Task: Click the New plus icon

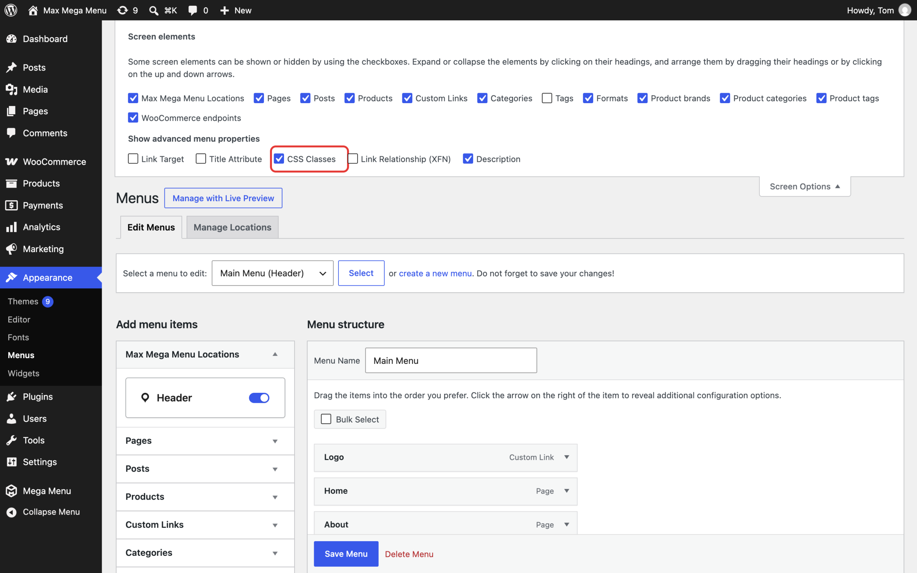Action: pos(225,10)
